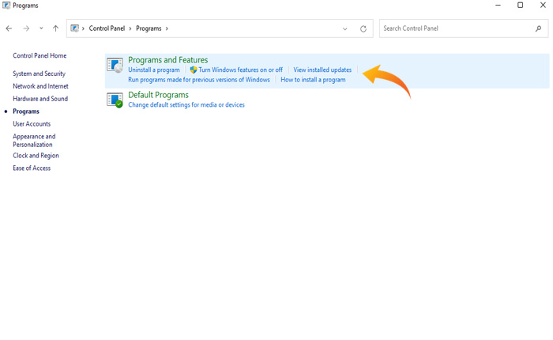Click the Default Programs icon
553x340 pixels.
[x=115, y=100]
